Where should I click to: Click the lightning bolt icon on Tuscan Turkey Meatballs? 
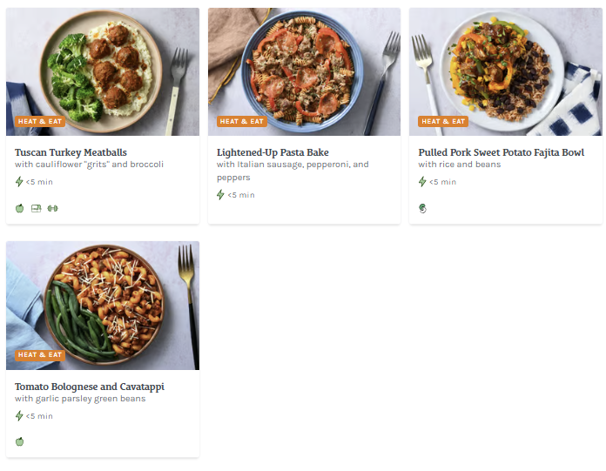coord(19,182)
